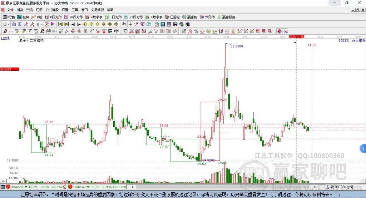Viewport: 366px width, 198px height.
Task: Click the n² square number tool icon
Action: pyautogui.click(x=61, y=31)
